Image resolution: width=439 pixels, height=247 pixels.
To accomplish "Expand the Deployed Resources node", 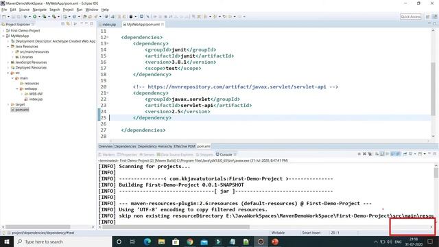I will click(8, 67).
